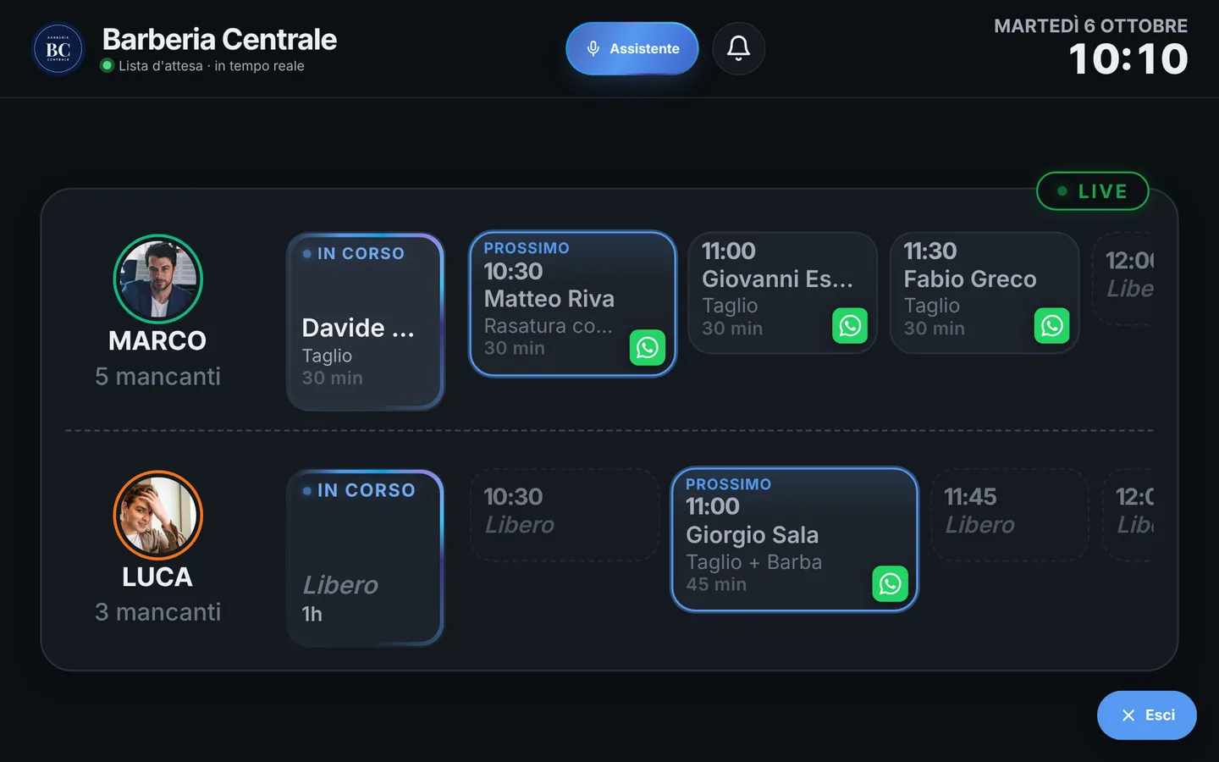Open Marco's partially visible 12:00 free slot

[1123, 279]
